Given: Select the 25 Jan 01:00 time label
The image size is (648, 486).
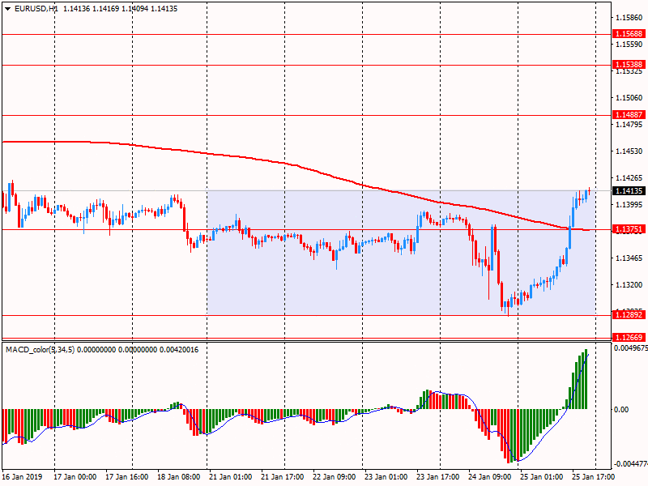Looking at the screenshot, I should (x=541, y=476).
